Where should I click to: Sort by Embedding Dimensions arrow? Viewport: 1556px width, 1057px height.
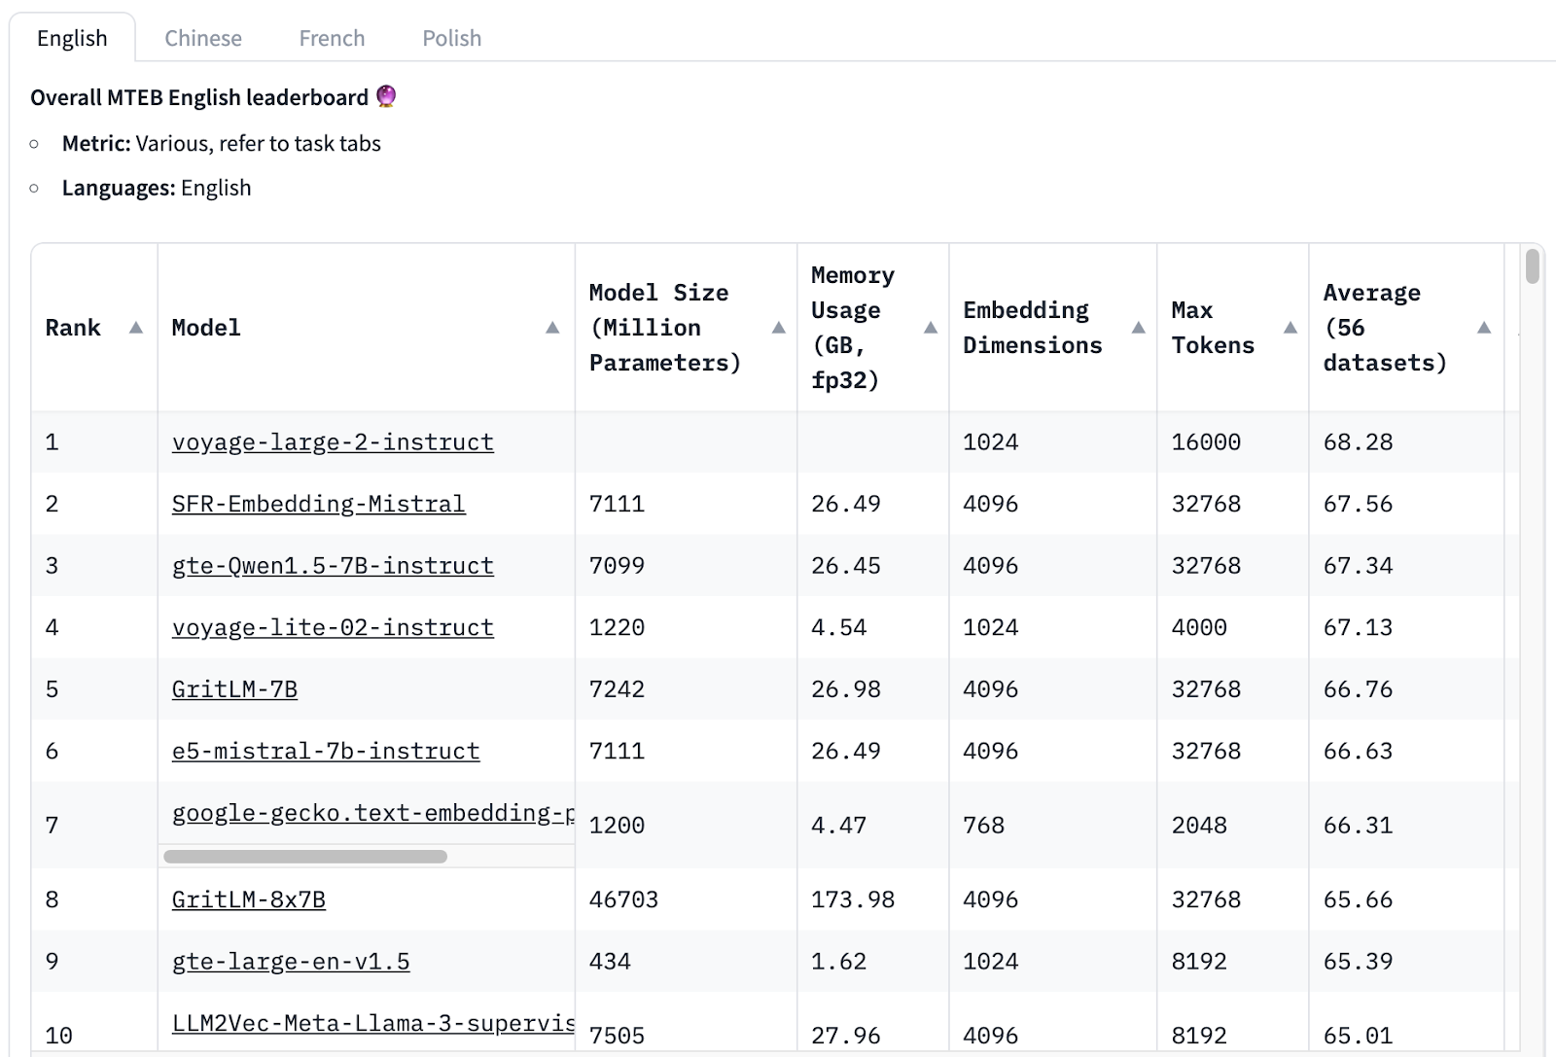tap(1138, 328)
